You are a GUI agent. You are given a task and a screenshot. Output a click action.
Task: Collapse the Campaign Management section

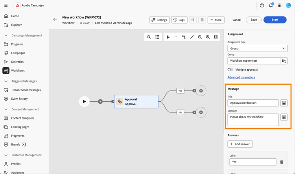[x=6, y=35]
